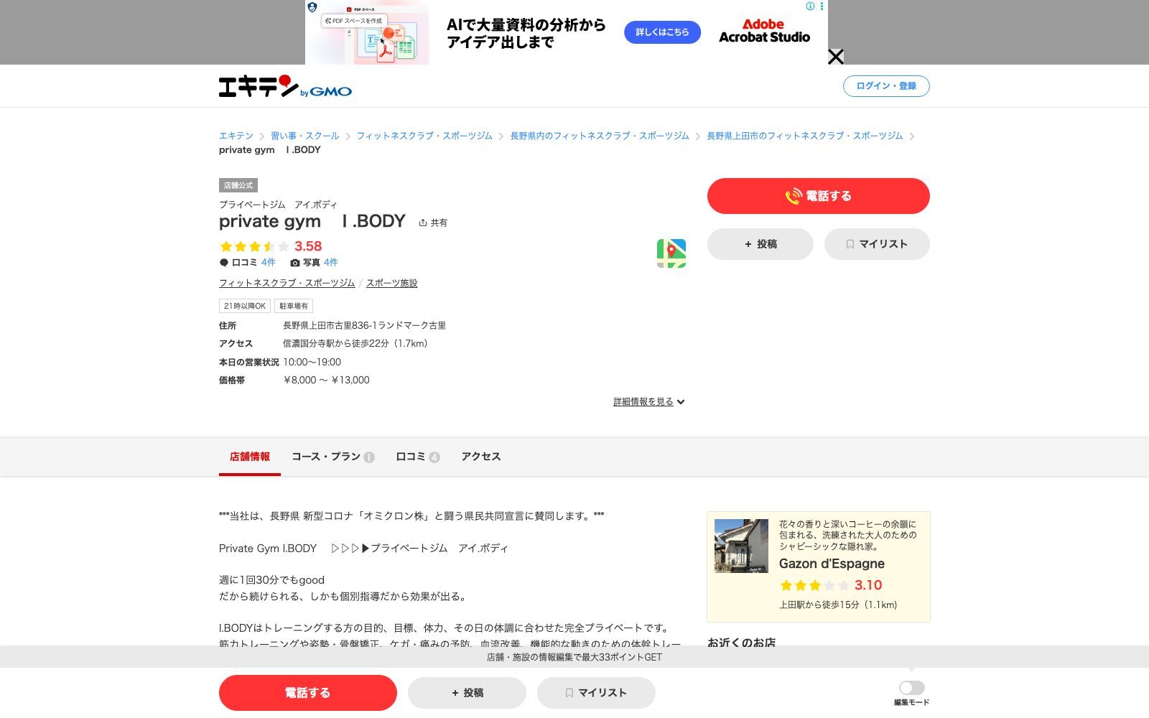Viewport: 1149px width, 718px height.
Task: Click the Adobe Acrobat Studio ad logo
Action: coord(764,31)
